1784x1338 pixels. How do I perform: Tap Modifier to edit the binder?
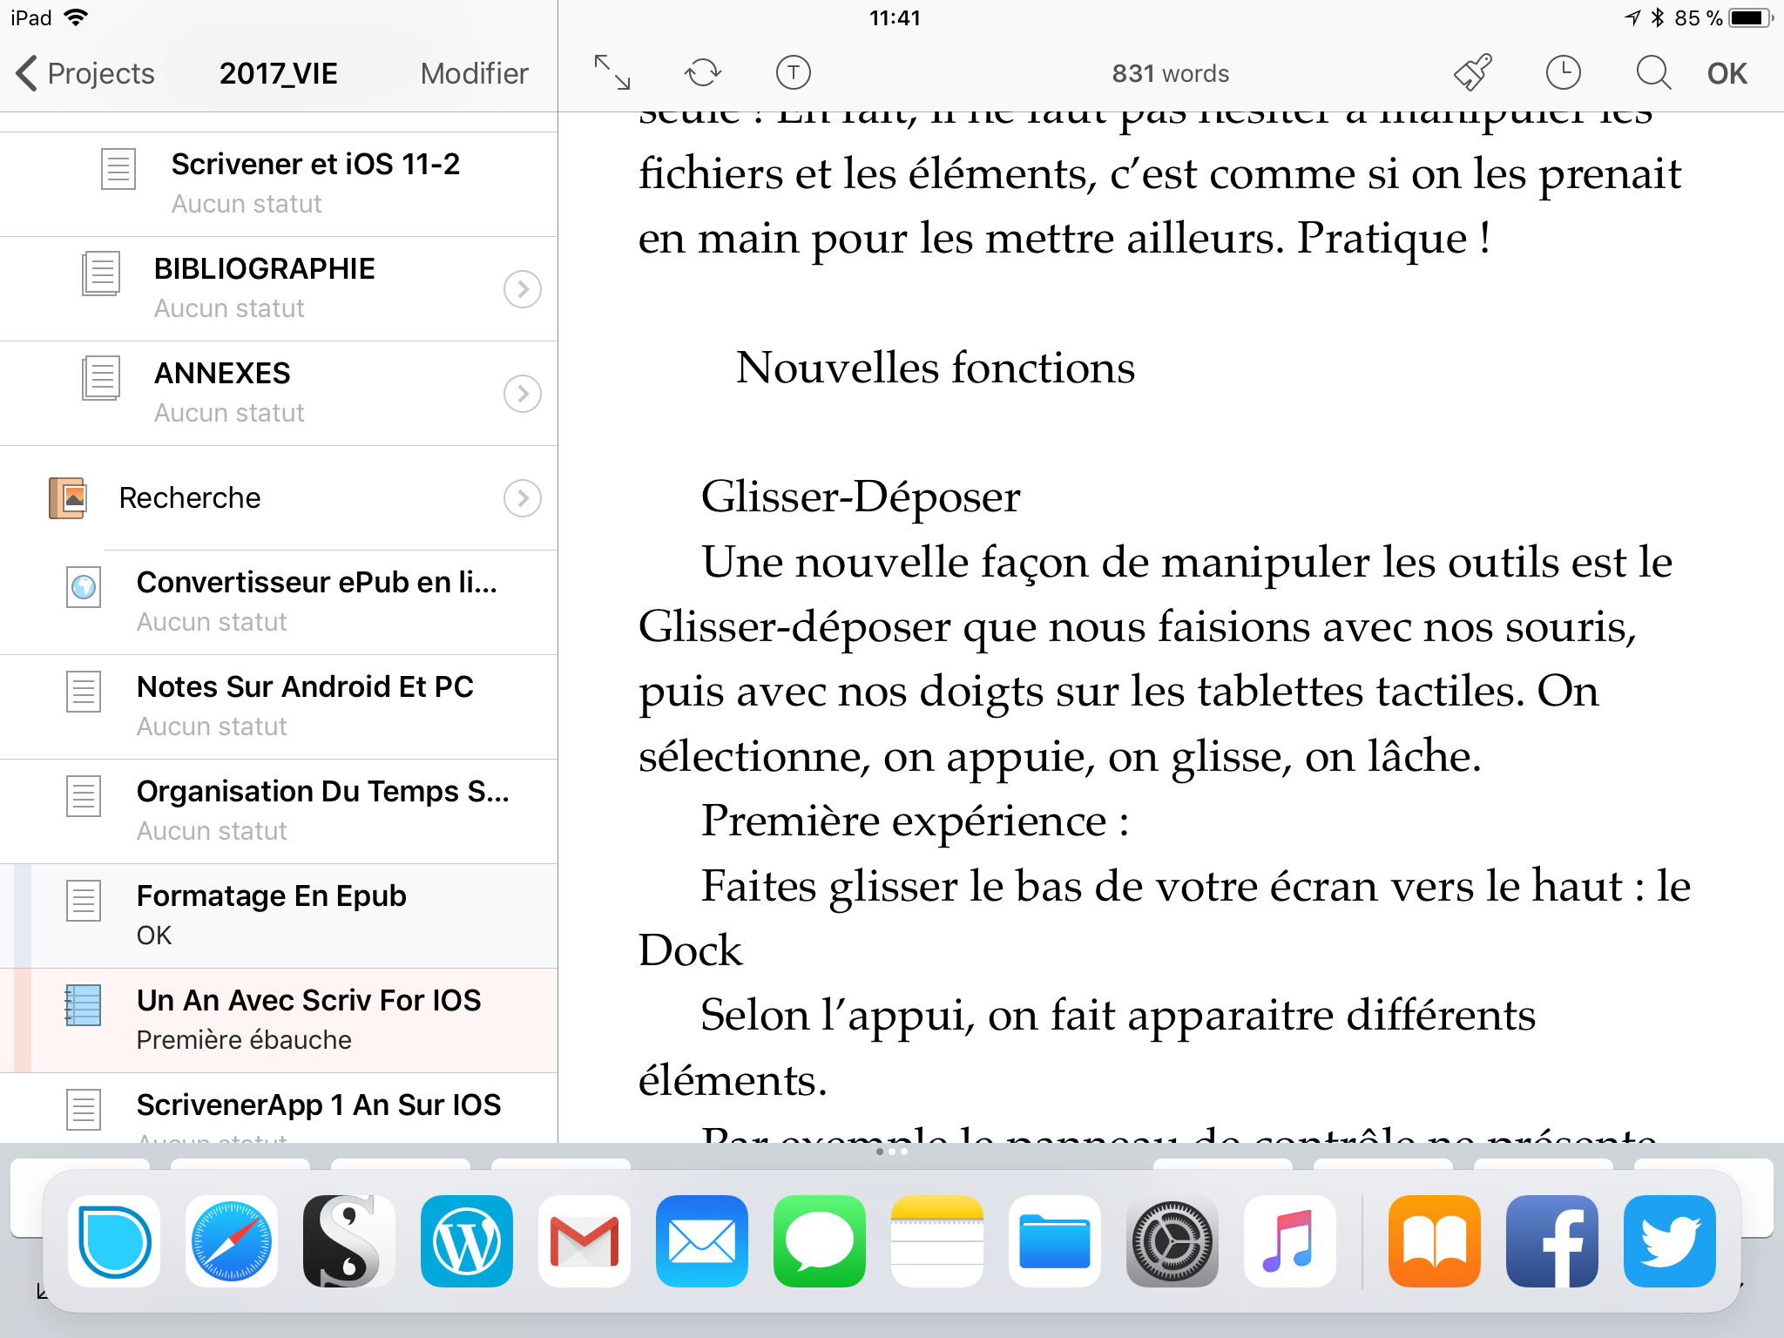[x=473, y=73]
